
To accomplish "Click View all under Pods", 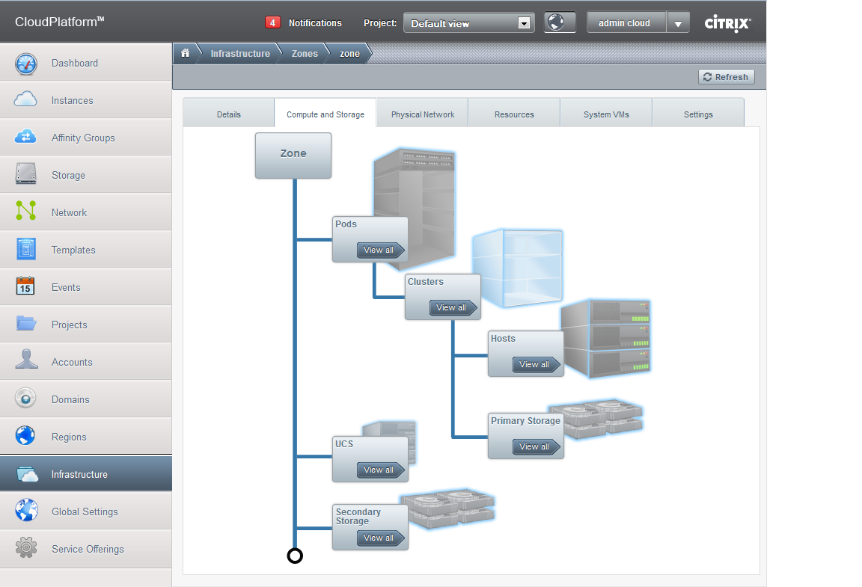I will pos(380,251).
